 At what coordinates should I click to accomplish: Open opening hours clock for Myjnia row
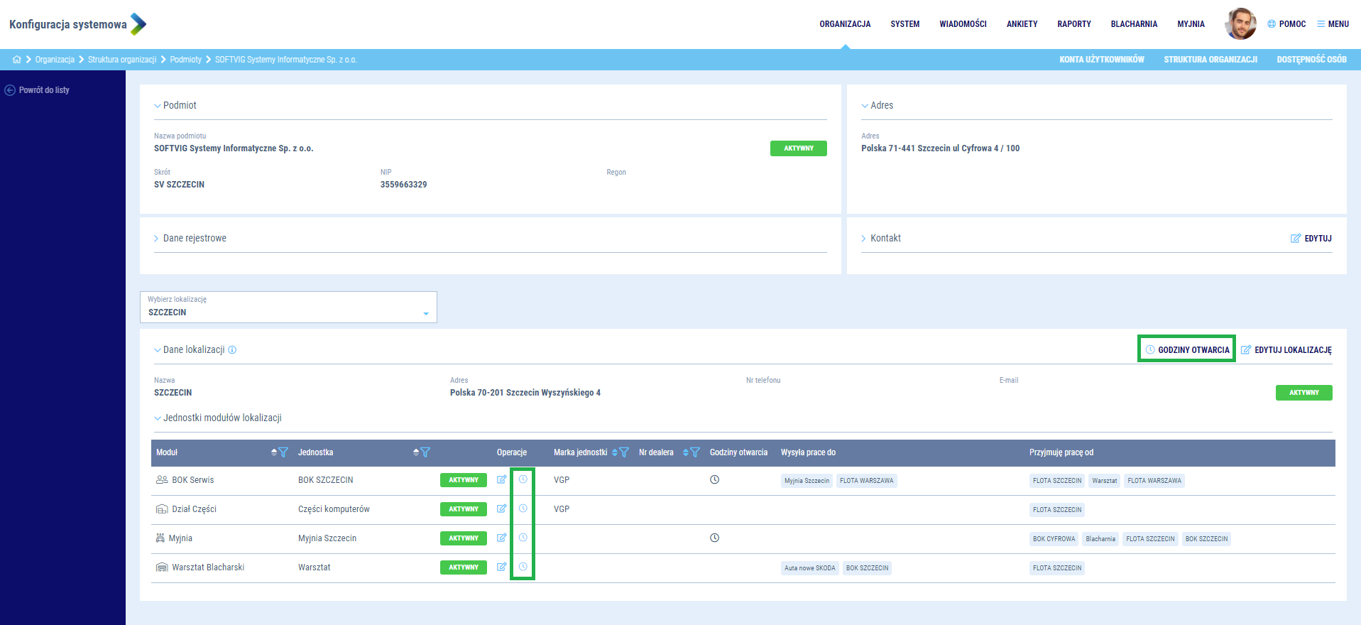pyautogui.click(x=523, y=538)
